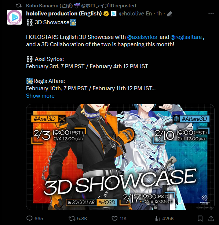
Task: Open the @regisaltare mention link
Action: 186,37
